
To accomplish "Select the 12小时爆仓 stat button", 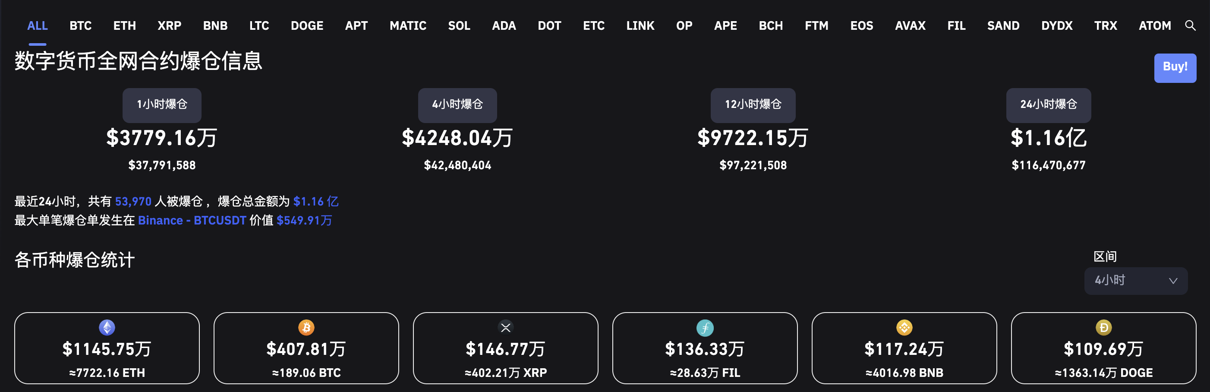I will pyautogui.click(x=753, y=105).
